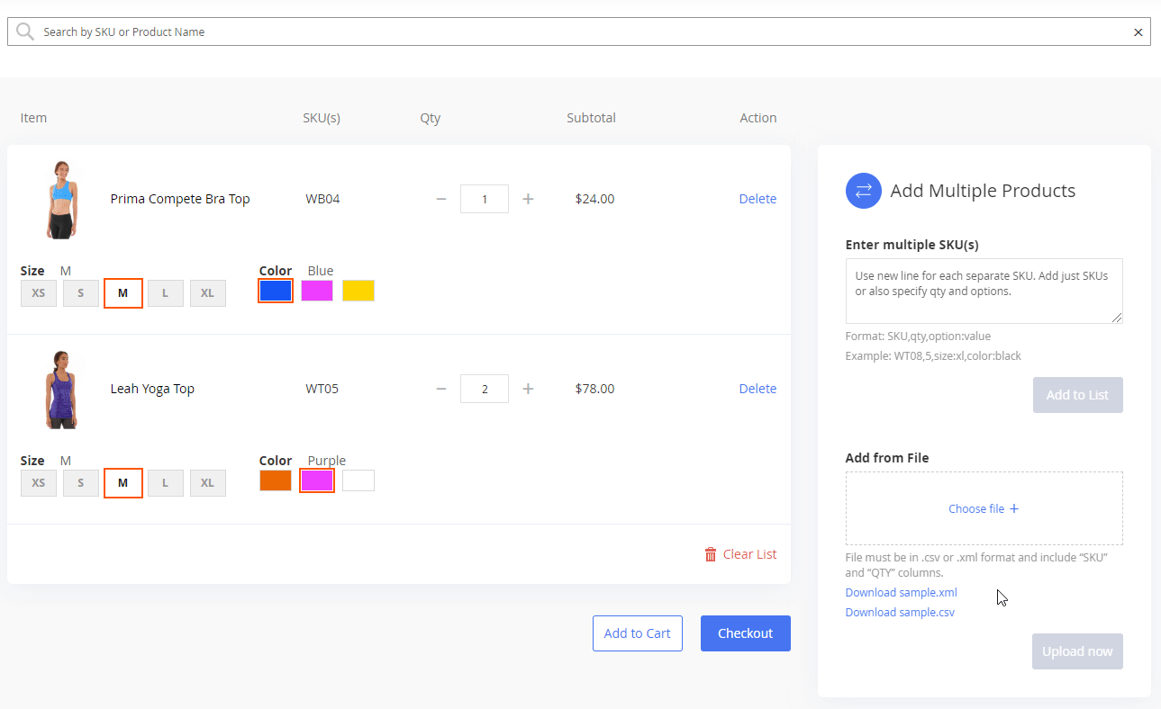Open Choose file in Add from File
This screenshot has width=1161, height=709.
[x=984, y=508]
